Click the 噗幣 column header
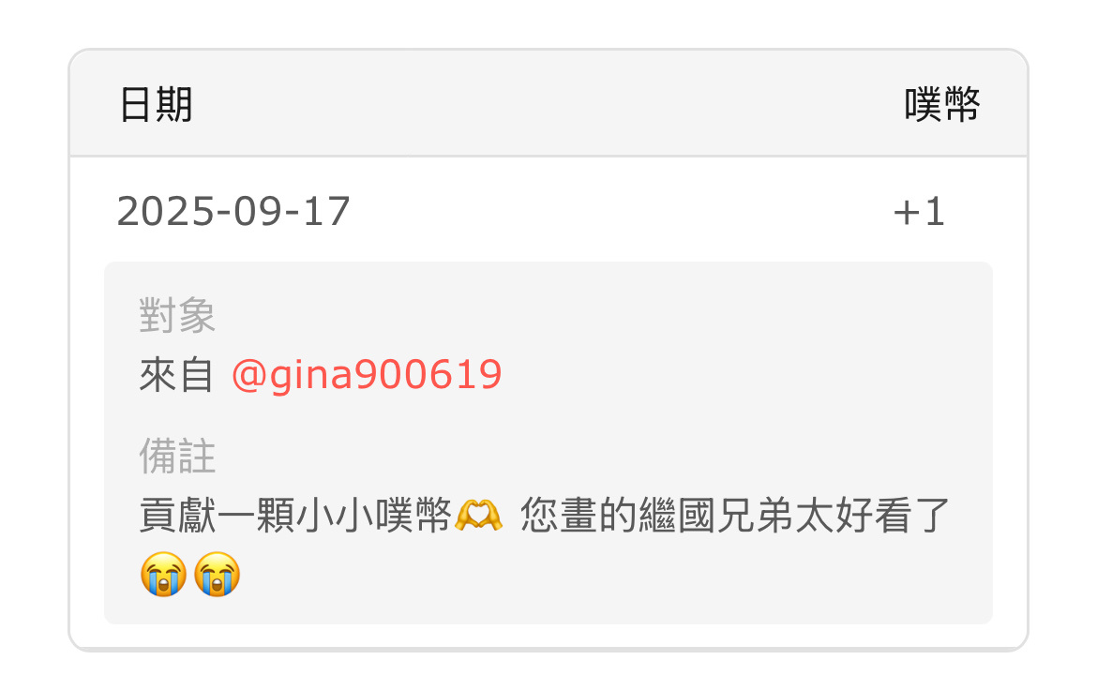This screenshot has width=1097, height=690. (941, 105)
